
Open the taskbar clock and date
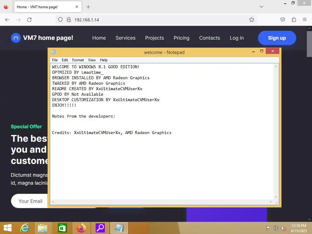pyautogui.click(x=299, y=228)
